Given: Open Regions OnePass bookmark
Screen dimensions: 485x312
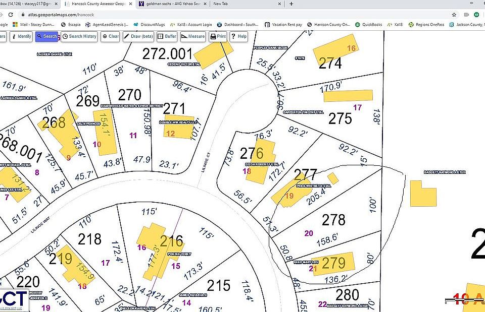Looking at the screenshot, I should [x=426, y=24].
